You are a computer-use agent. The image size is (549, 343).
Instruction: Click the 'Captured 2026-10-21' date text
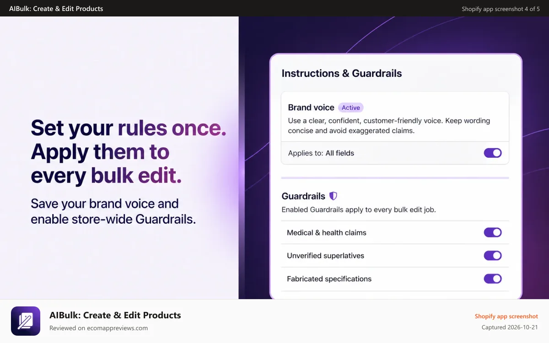coord(510,327)
